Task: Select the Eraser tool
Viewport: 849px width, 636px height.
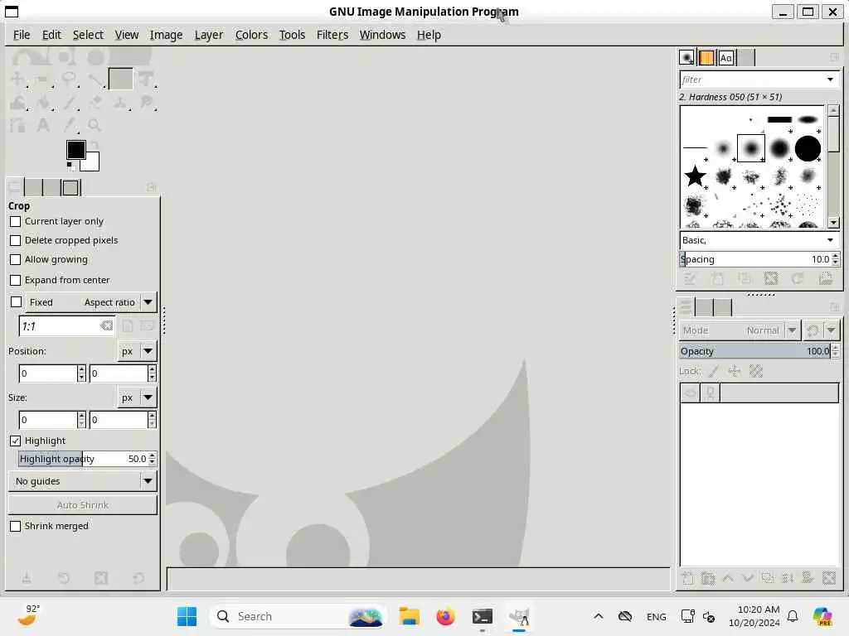Action: pos(95,102)
